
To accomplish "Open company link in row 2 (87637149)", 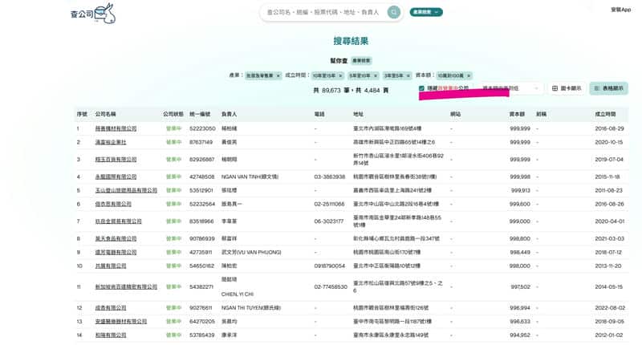I will pyautogui.click(x=111, y=142).
